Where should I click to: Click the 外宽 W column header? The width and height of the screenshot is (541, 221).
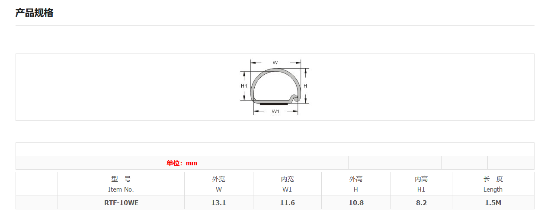tap(219, 184)
